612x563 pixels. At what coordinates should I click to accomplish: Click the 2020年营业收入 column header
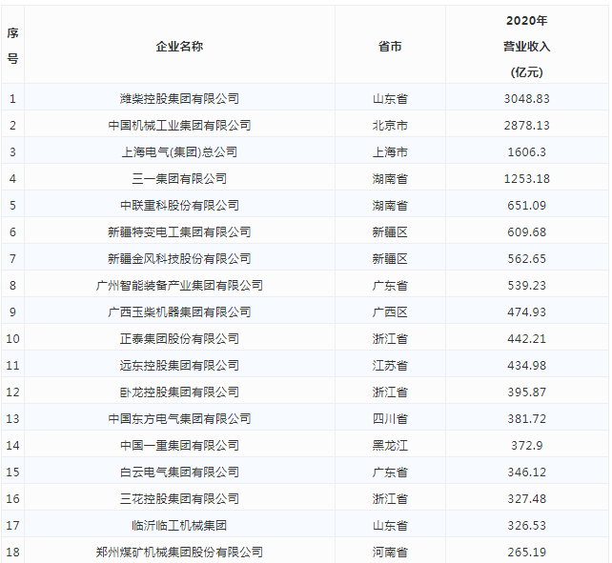point(526,47)
